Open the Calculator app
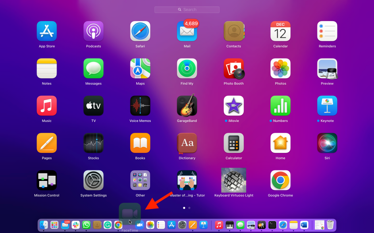Viewport: 374px width, 233px height. click(234, 143)
